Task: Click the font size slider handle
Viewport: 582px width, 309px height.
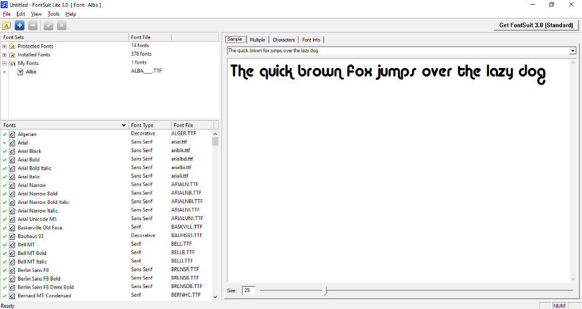Action: coord(325,290)
